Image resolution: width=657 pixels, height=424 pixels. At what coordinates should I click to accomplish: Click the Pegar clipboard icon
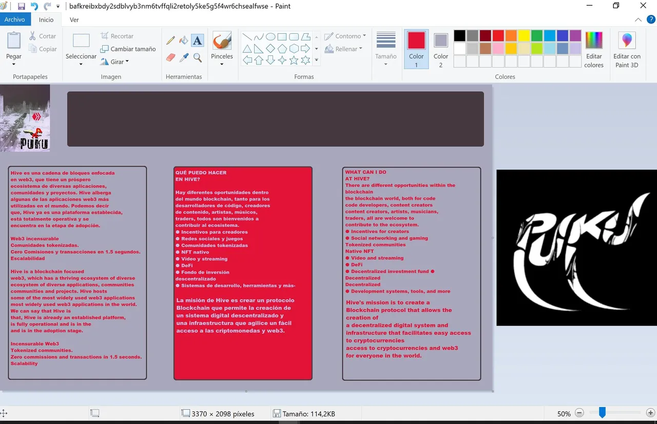click(14, 41)
